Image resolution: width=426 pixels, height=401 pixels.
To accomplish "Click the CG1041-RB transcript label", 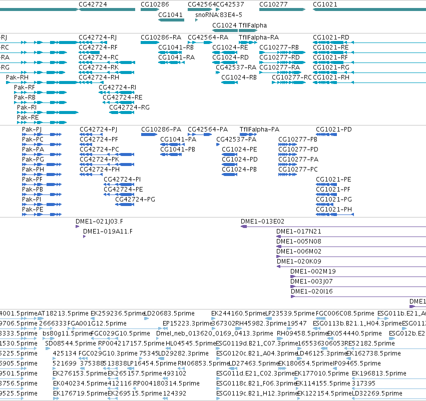I will click(176, 47).
